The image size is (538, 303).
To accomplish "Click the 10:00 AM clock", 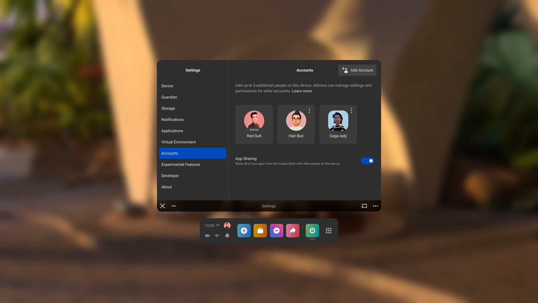I will (x=212, y=226).
